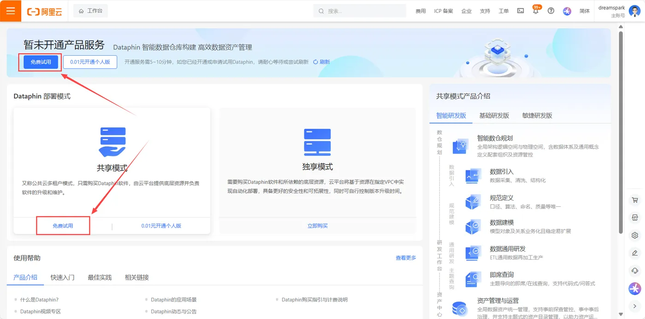The width and height of the screenshot is (645, 319).
Task: Open the 工单 menu
Action: [504, 11]
